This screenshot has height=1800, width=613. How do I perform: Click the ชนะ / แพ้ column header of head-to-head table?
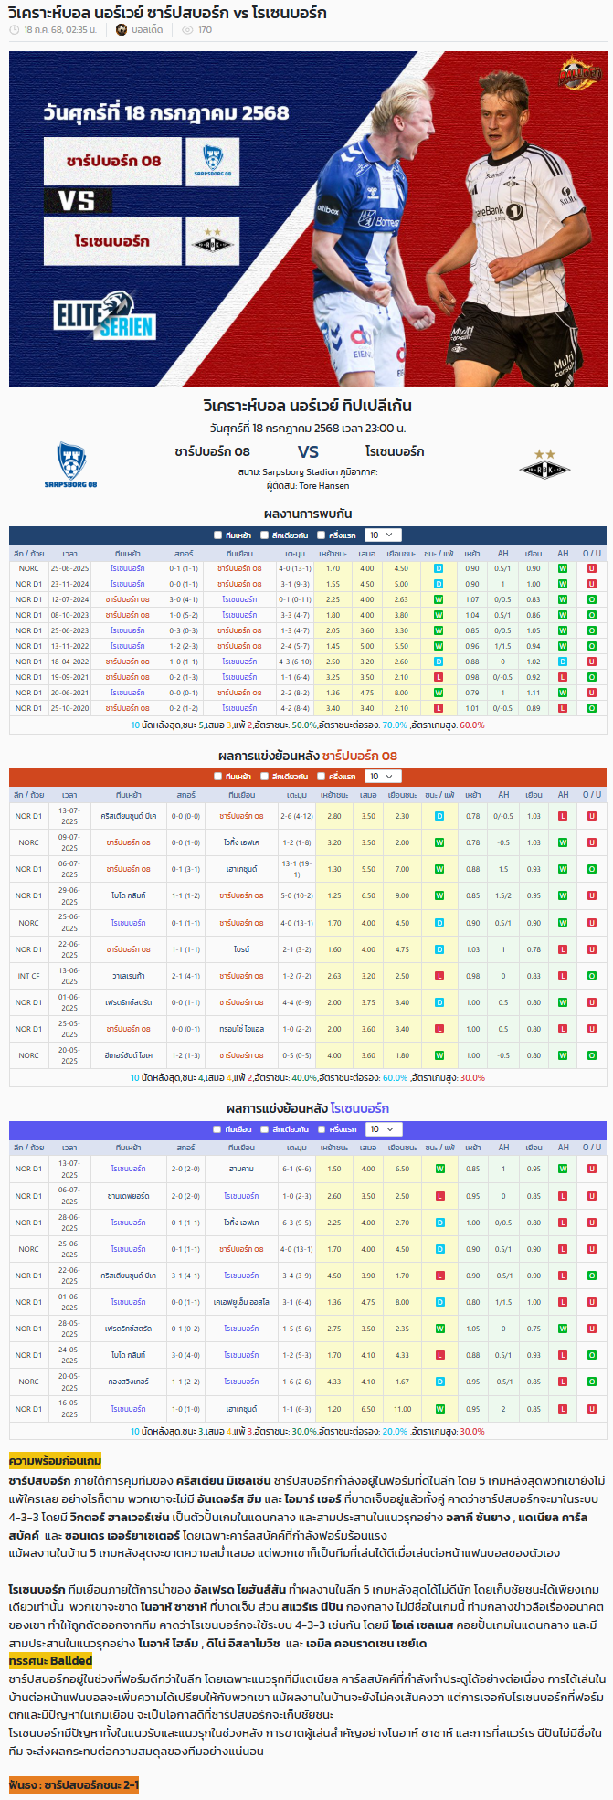[x=439, y=554]
